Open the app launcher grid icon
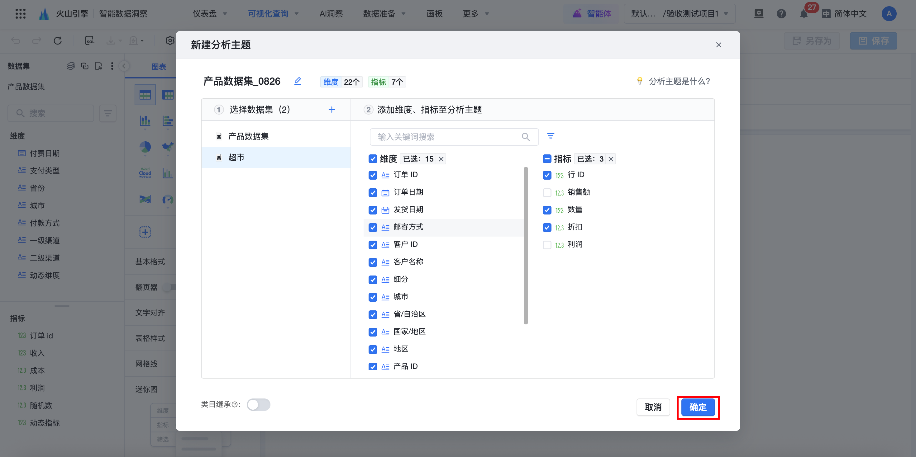The width and height of the screenshot is (916, 457). [20, 13]
